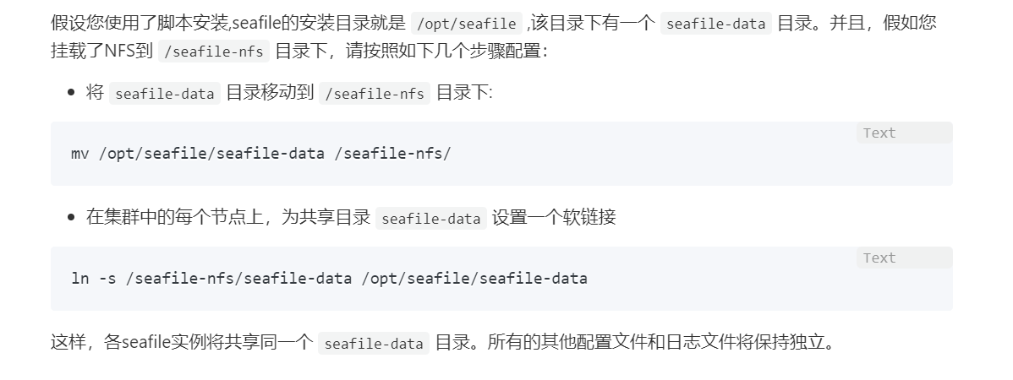This screenshot has width=1013, height=380.
Task: Click the bullet dot before 在集群中的每个节点上
Action: pyautogui.click(x=71, y=217)
